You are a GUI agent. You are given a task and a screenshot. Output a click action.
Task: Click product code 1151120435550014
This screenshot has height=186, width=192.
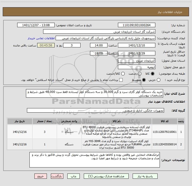pyautogui.click(x=165, y=144)
